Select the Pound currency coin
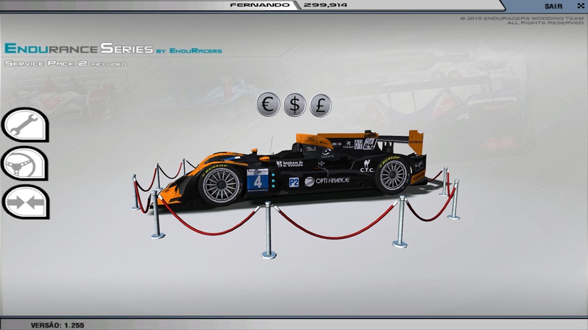Screen dimensions: 588x330 [320, 105]
